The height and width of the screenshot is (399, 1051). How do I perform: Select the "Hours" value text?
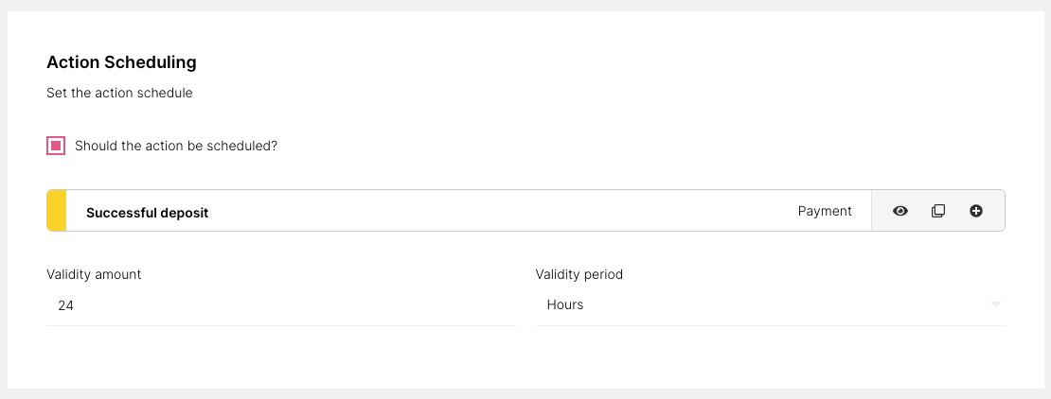[565, 305]
